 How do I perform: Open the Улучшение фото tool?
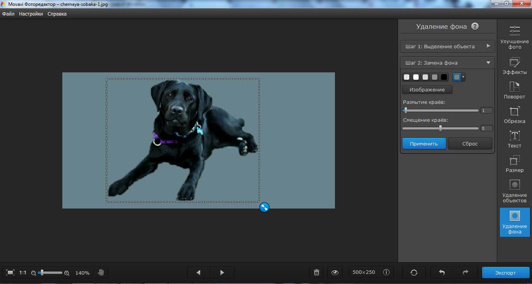click(514, 38)
